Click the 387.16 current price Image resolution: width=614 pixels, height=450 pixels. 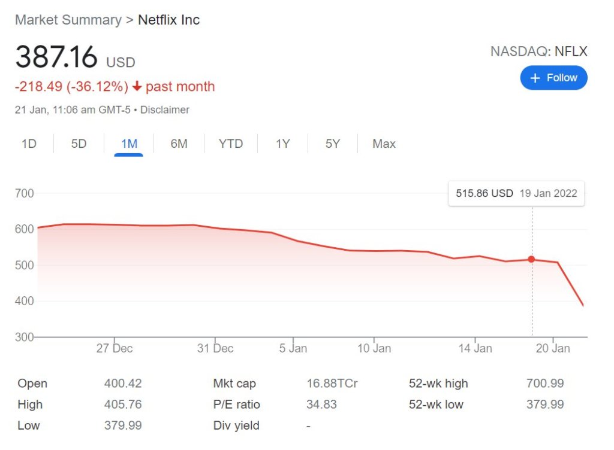pyautogui.click(x=56, y=57)
